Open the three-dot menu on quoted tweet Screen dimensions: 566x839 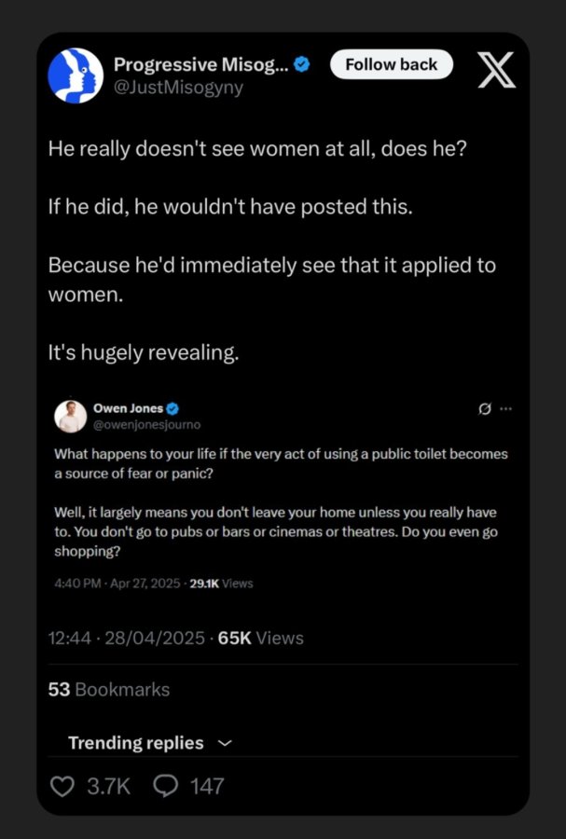[505, 409]
